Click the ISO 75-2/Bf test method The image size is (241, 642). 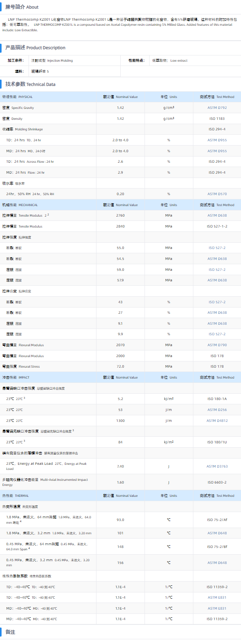(x=217, y=547)
